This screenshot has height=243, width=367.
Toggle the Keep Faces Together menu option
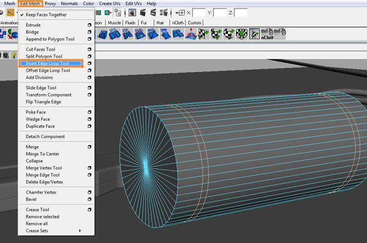[x=46, y=15]
